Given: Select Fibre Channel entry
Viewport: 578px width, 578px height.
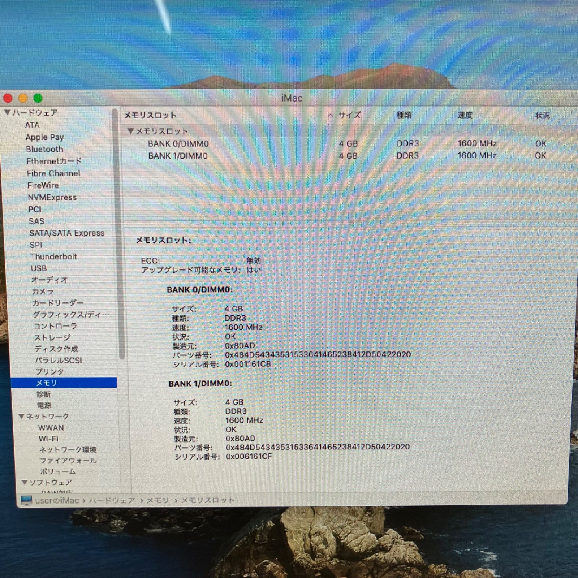Looking at the screenshot, I should coord(53,173).
